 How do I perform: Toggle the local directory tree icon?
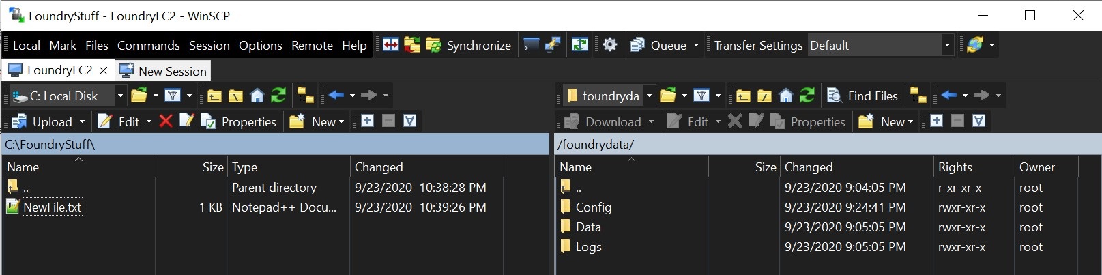(x=305, y=96)
